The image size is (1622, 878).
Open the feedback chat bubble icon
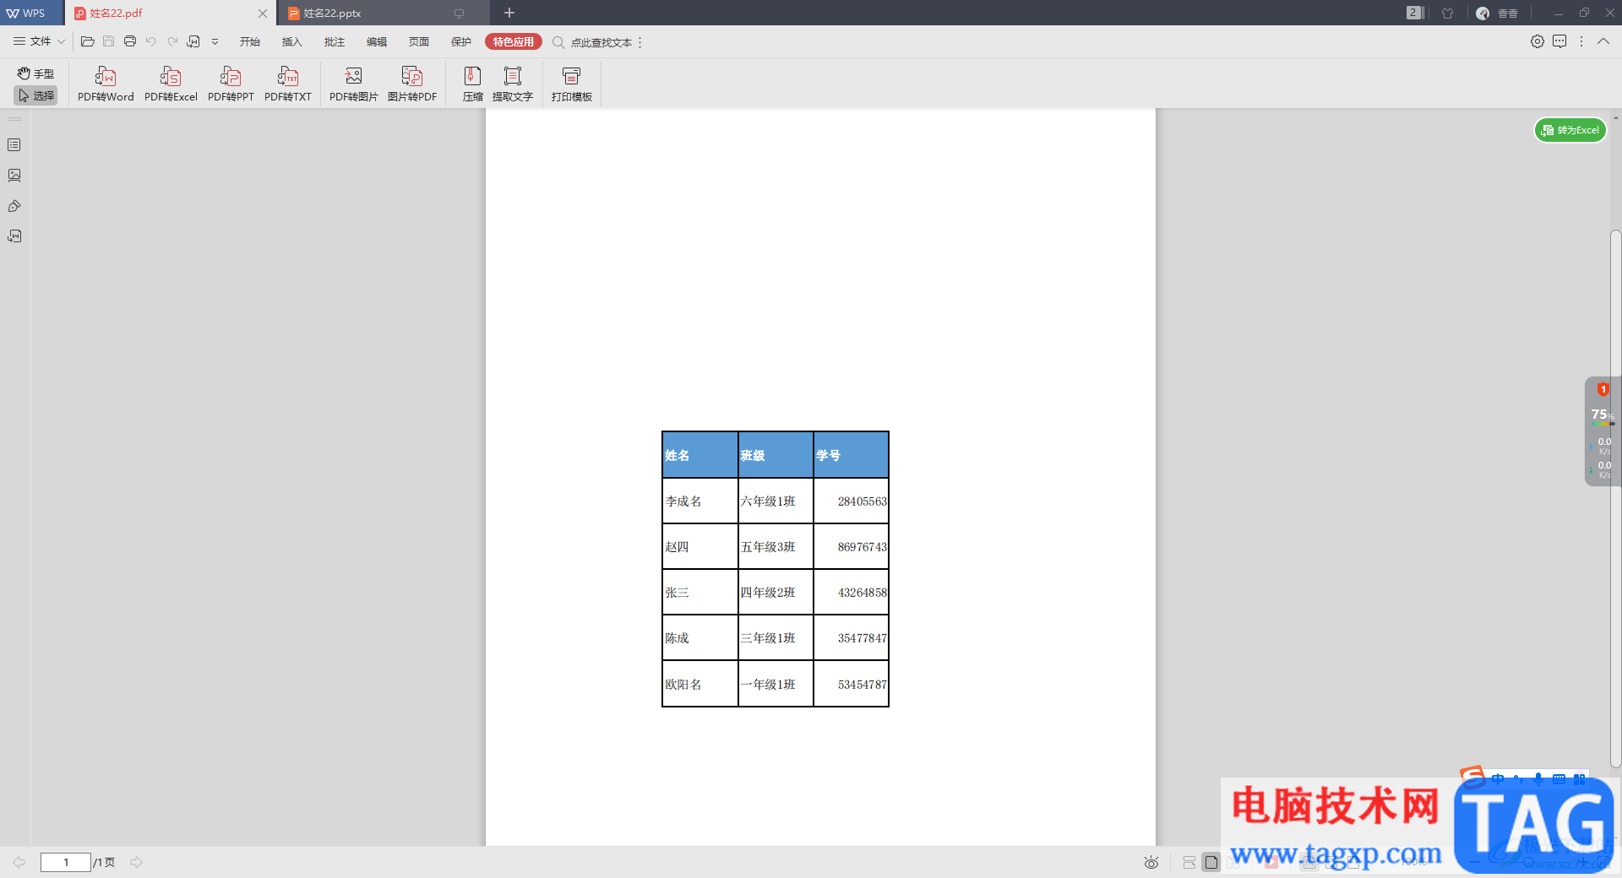1559,41
